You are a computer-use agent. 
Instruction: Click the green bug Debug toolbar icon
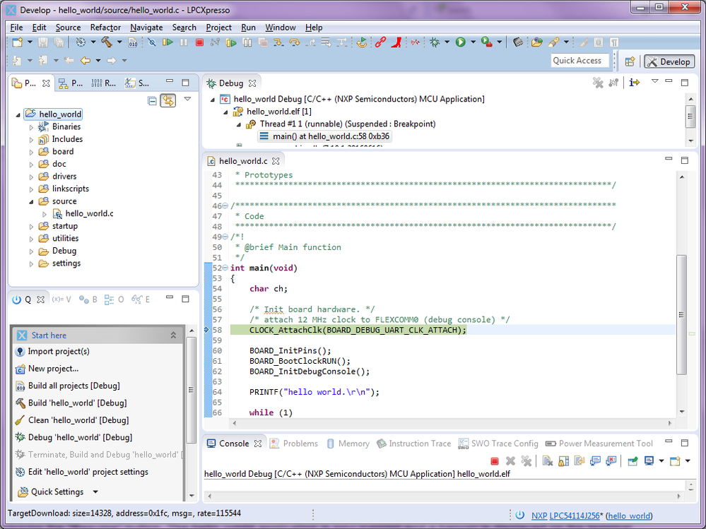(435, 42)
